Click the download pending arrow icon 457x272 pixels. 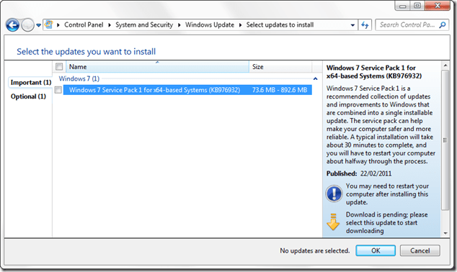333,222
